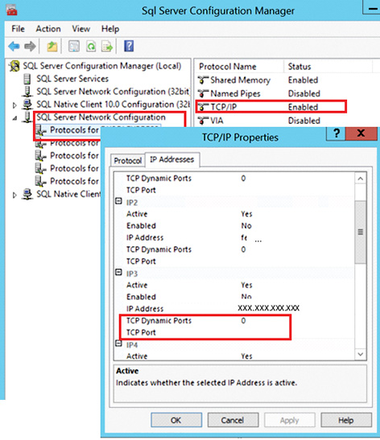Collapse the IP4 section

pos(119,343)
